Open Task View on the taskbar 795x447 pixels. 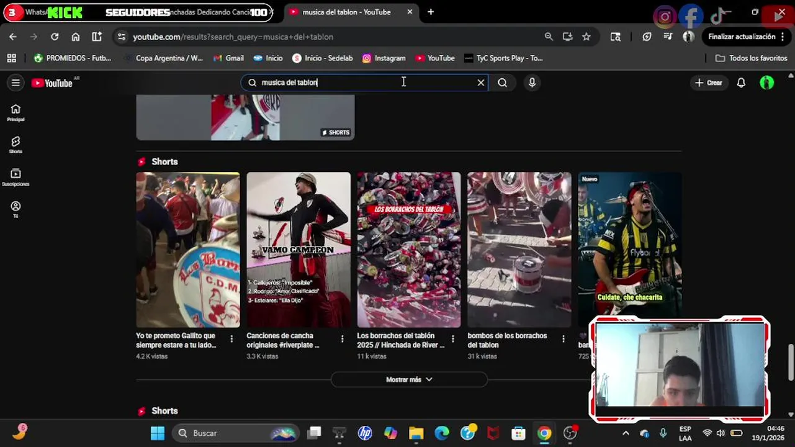(315, 433)
